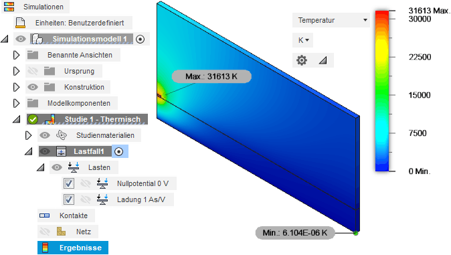
Task: Open the Temperatur result type dropdown
Action: 331,20
